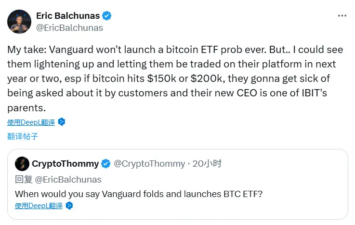The image size is (355, 225).
Task: Click DeepL icon below the main tweet
Action: click(x=61, y=122)
